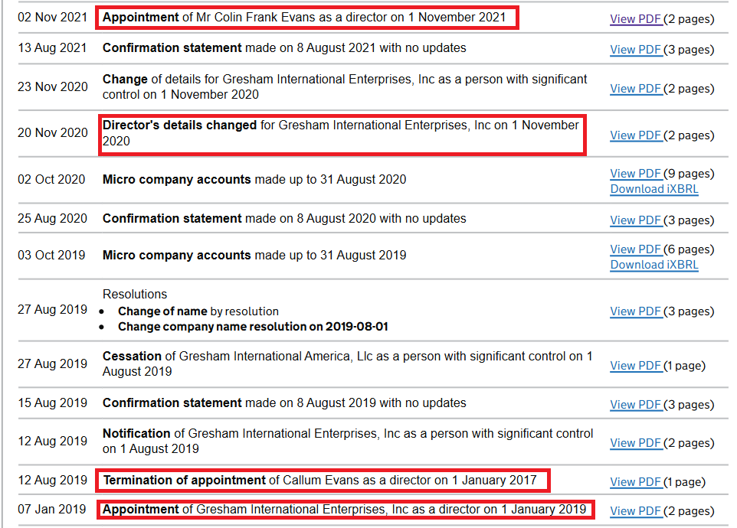Screen dimensions: 737x528
Task: Click the Termination of appointment description text
Action: pyautogui.click(x=184, y=481)
